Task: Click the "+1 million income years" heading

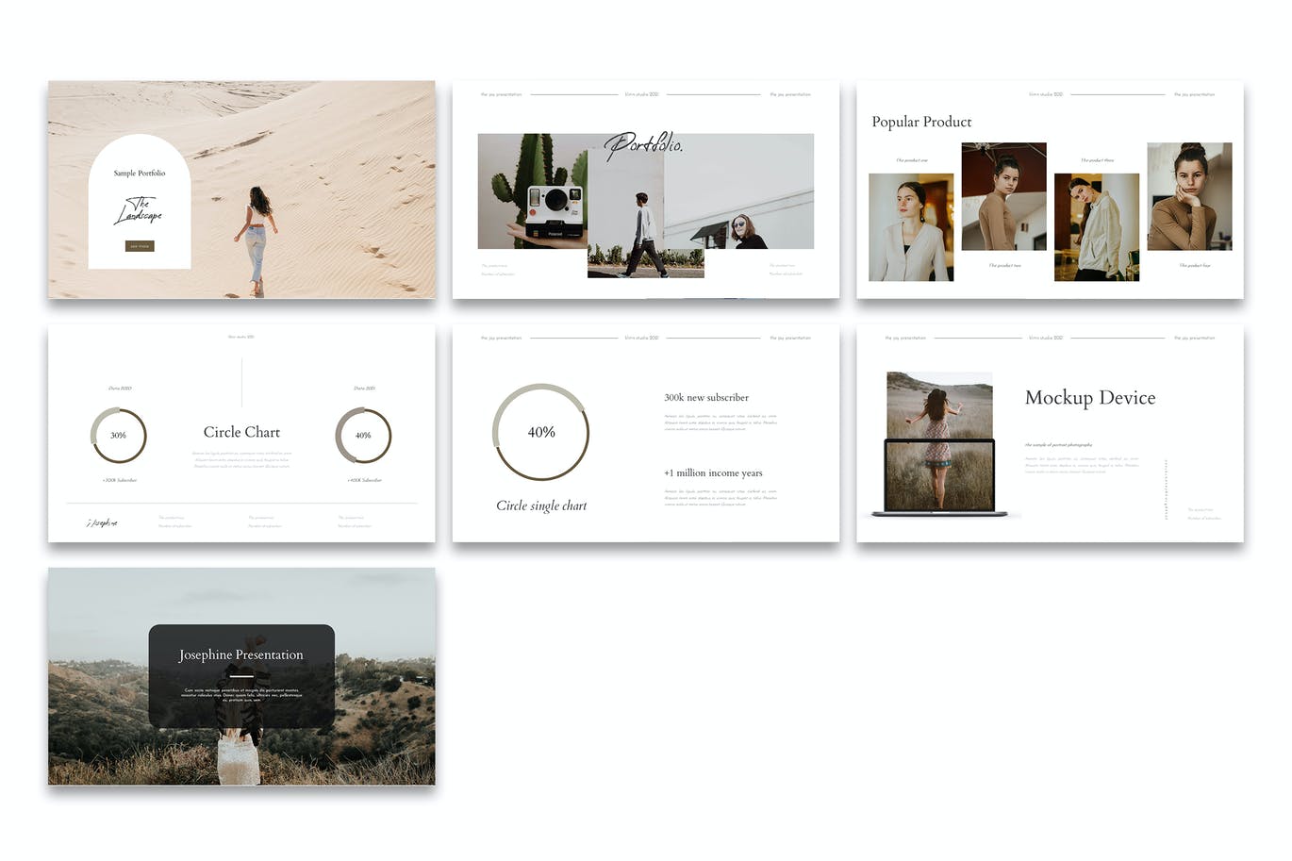Action: (x=713, y=473)
